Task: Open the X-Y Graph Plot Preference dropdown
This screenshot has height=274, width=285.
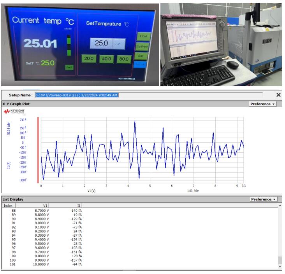Action: [x=262, y=104]
